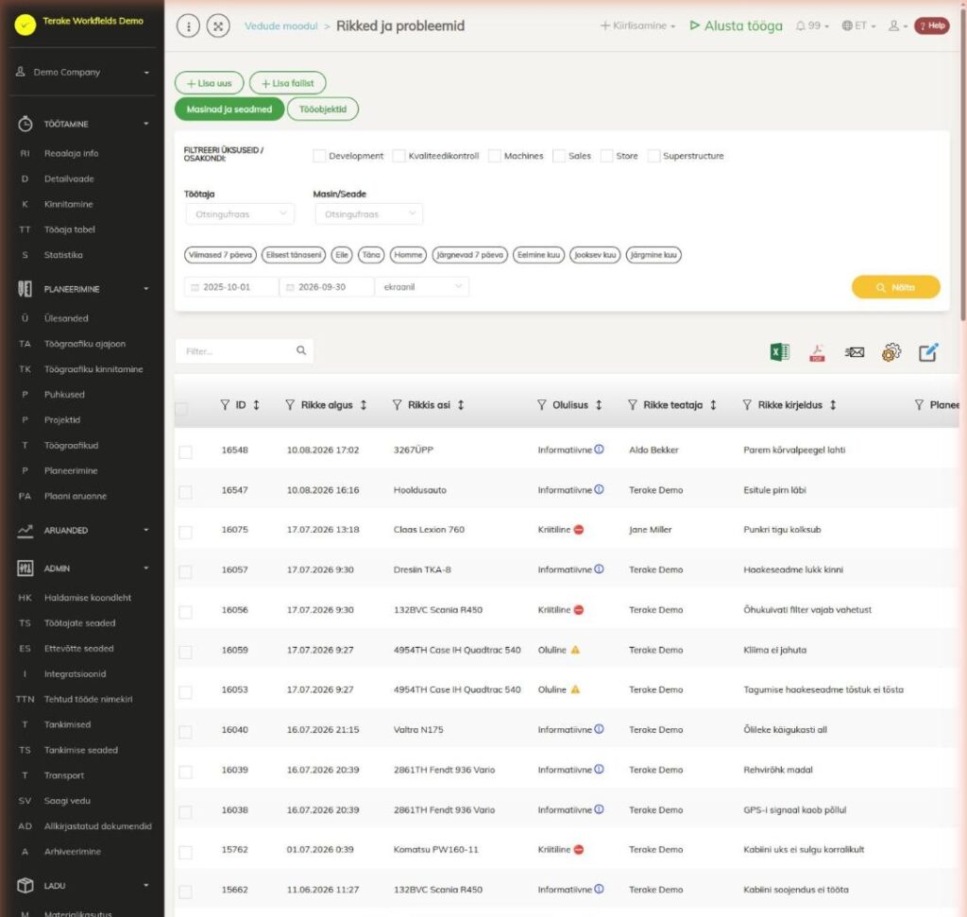Open the three-dot menu in header
The width and height of the screenshot is (967, 917).
tap(188, 25)
